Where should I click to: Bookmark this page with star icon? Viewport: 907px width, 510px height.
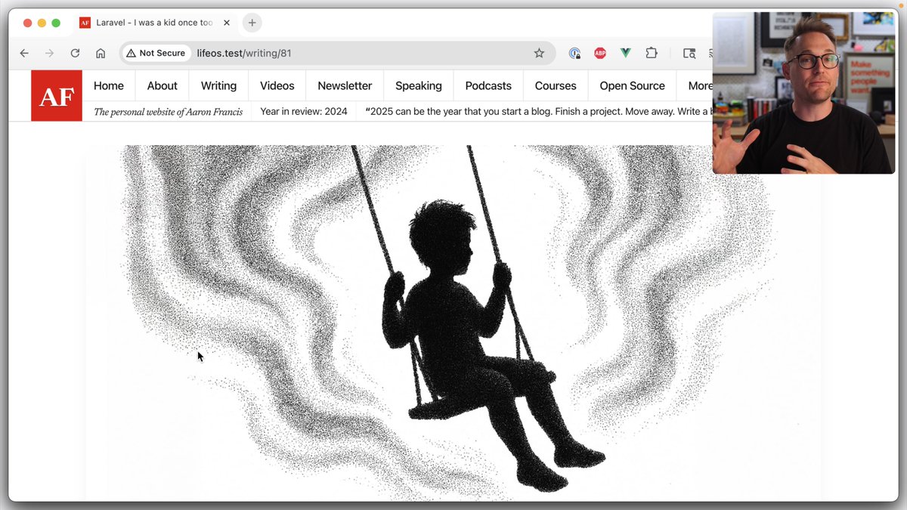pyautogui.click(x=539, y=53)
